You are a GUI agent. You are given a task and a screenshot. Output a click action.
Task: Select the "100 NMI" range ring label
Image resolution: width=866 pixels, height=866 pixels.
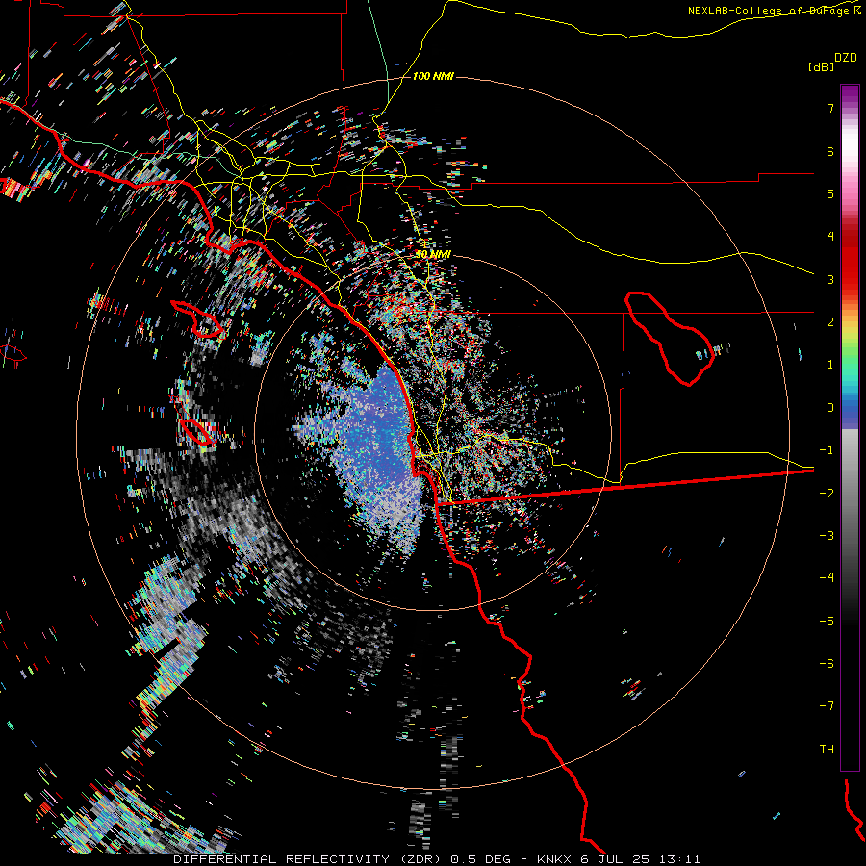point(433,76)
